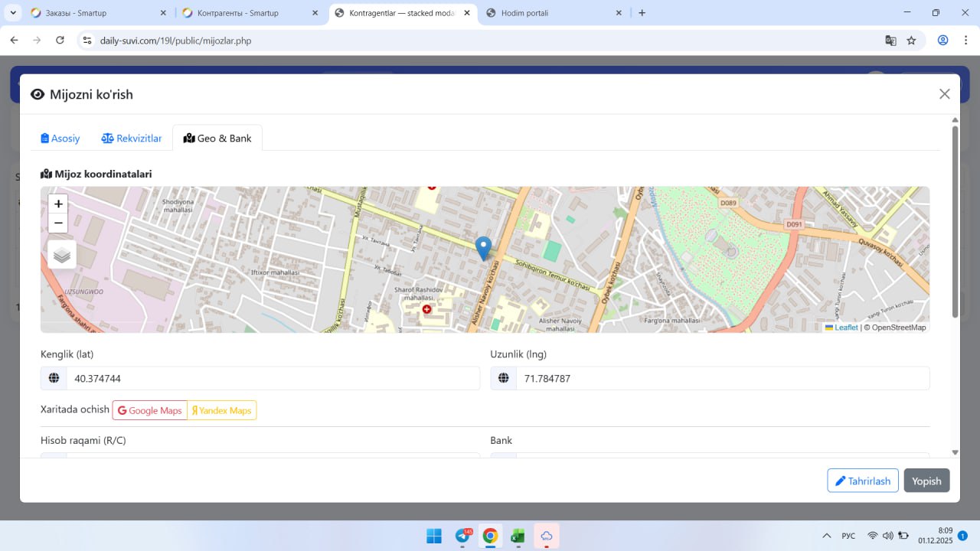Open Telegram from the taskbar
The width and height of the screenshot is (980, 551).
462,536
